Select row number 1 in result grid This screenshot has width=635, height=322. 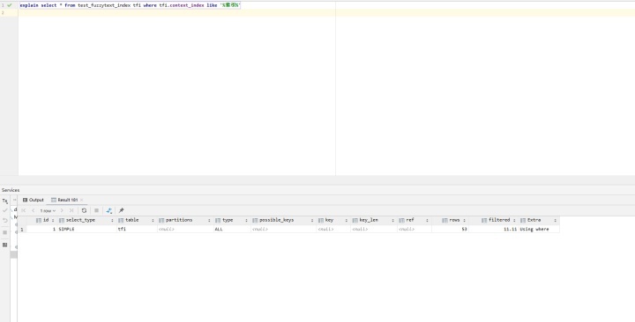click(22, 229)
